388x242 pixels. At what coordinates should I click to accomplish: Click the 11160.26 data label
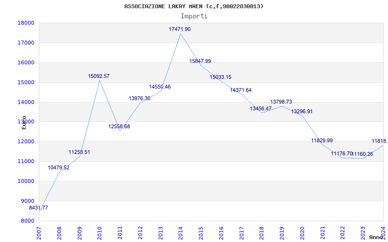point(362,154)
